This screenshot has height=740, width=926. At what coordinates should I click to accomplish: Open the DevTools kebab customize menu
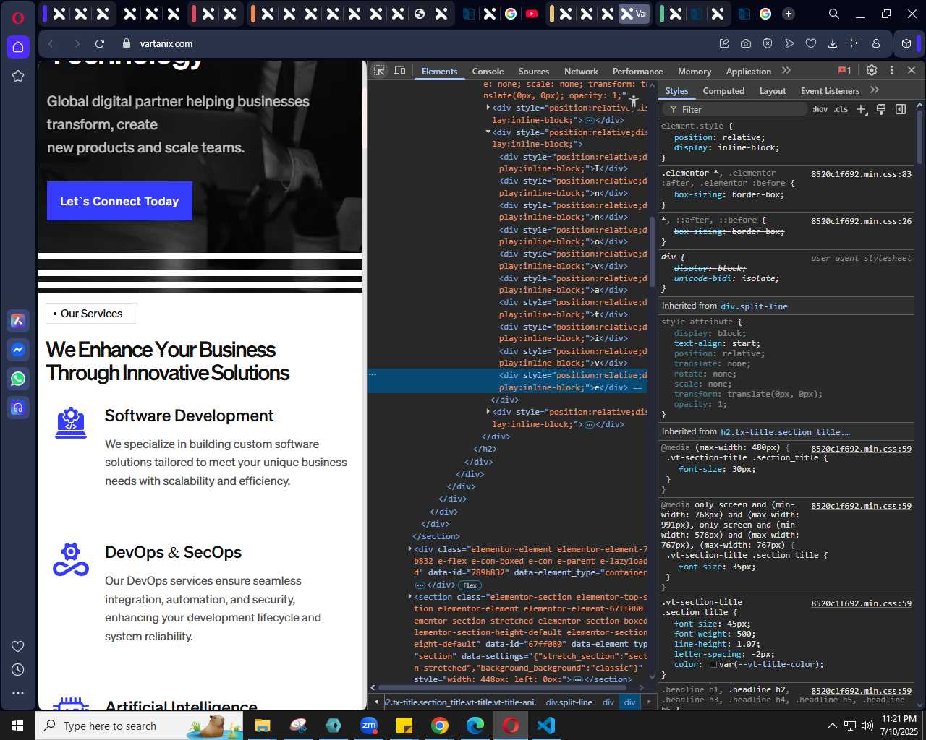click(891, 71)
